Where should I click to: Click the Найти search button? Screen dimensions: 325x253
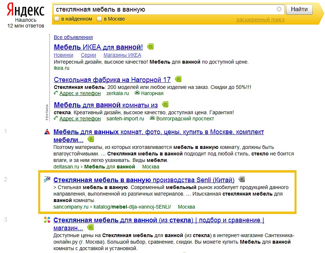pyautogui.click(x=299, y=9)
